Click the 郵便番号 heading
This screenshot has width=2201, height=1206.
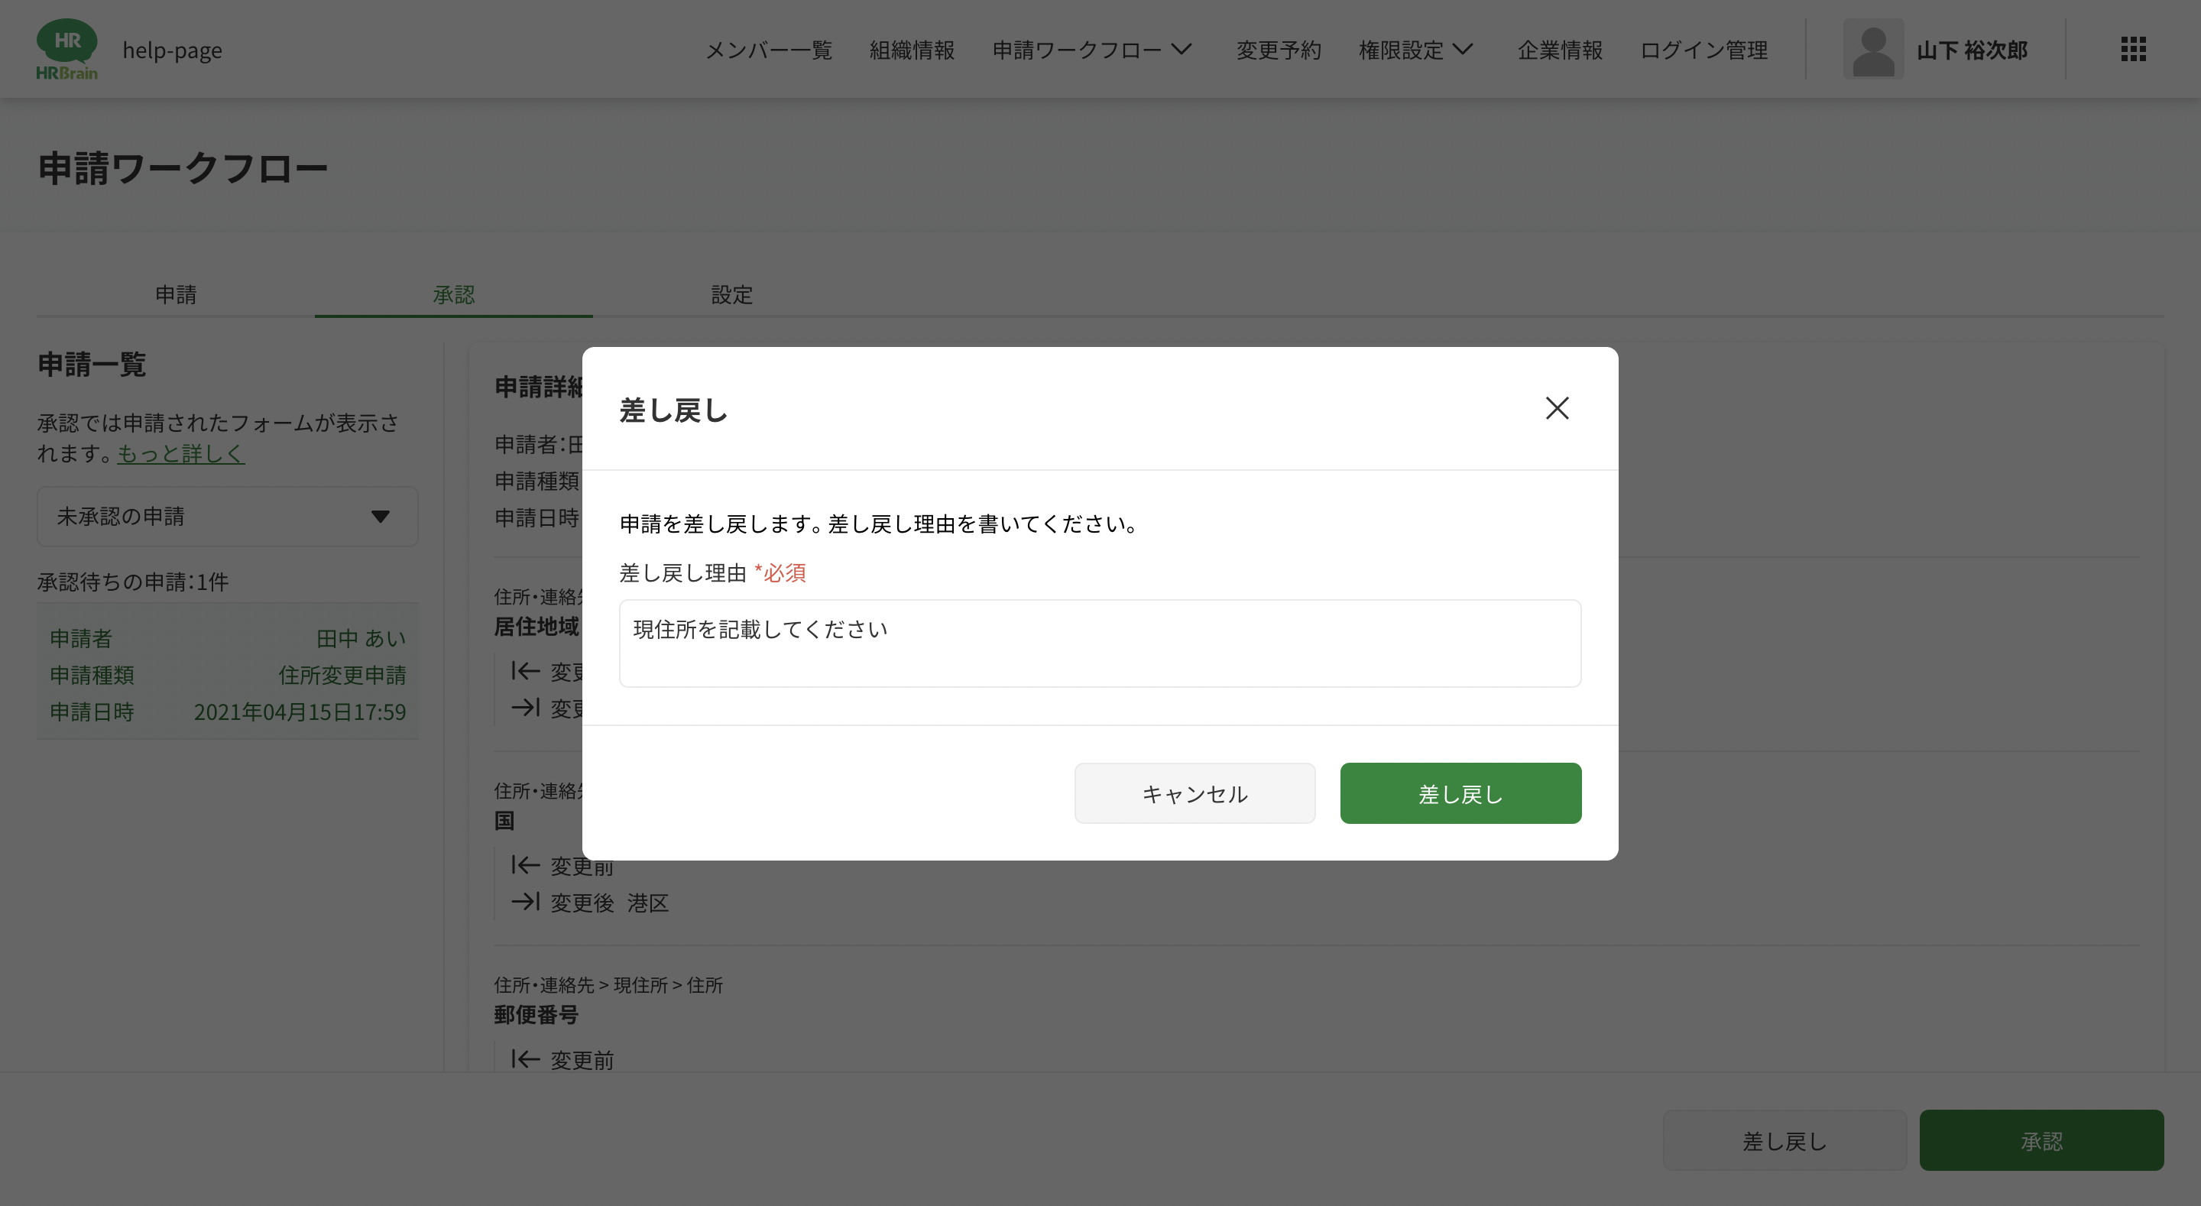pyautogui.click(x=536, y=1014)
